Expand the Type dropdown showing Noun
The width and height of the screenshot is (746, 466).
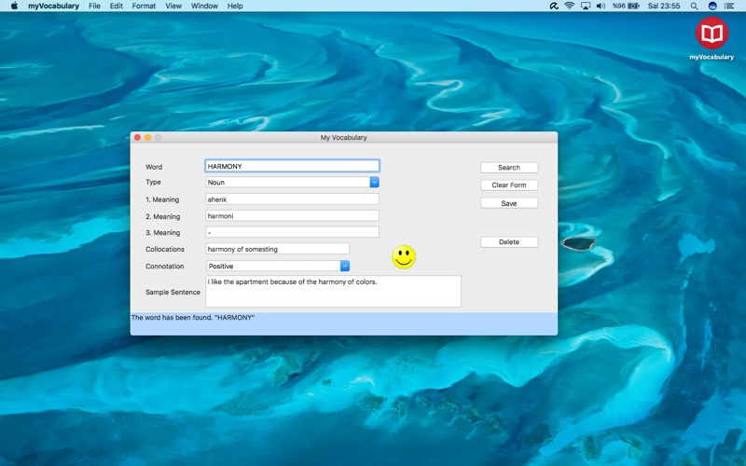coord(374,183)
